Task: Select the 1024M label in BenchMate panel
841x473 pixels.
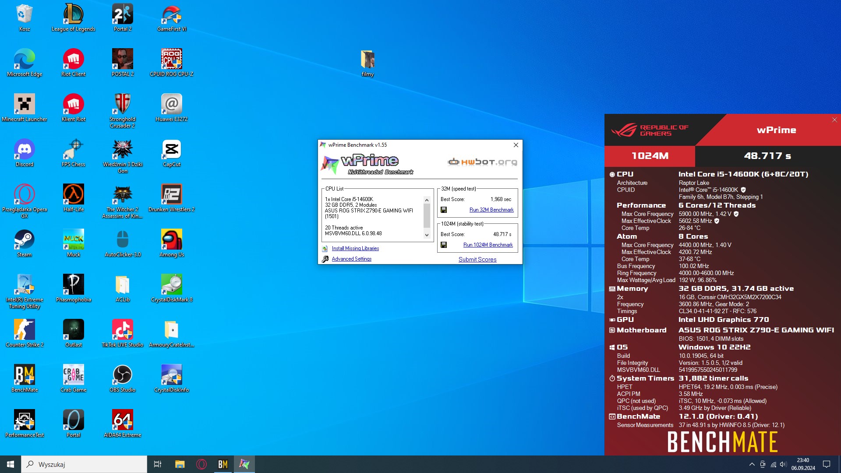Action: tap(650, 156)
